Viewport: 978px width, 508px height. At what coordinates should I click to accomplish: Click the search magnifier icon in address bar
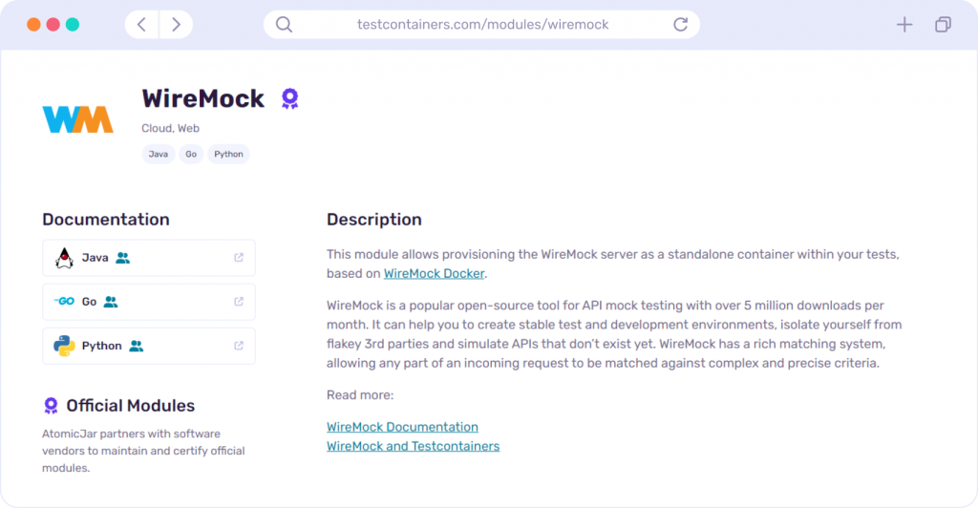pos(284,25)
